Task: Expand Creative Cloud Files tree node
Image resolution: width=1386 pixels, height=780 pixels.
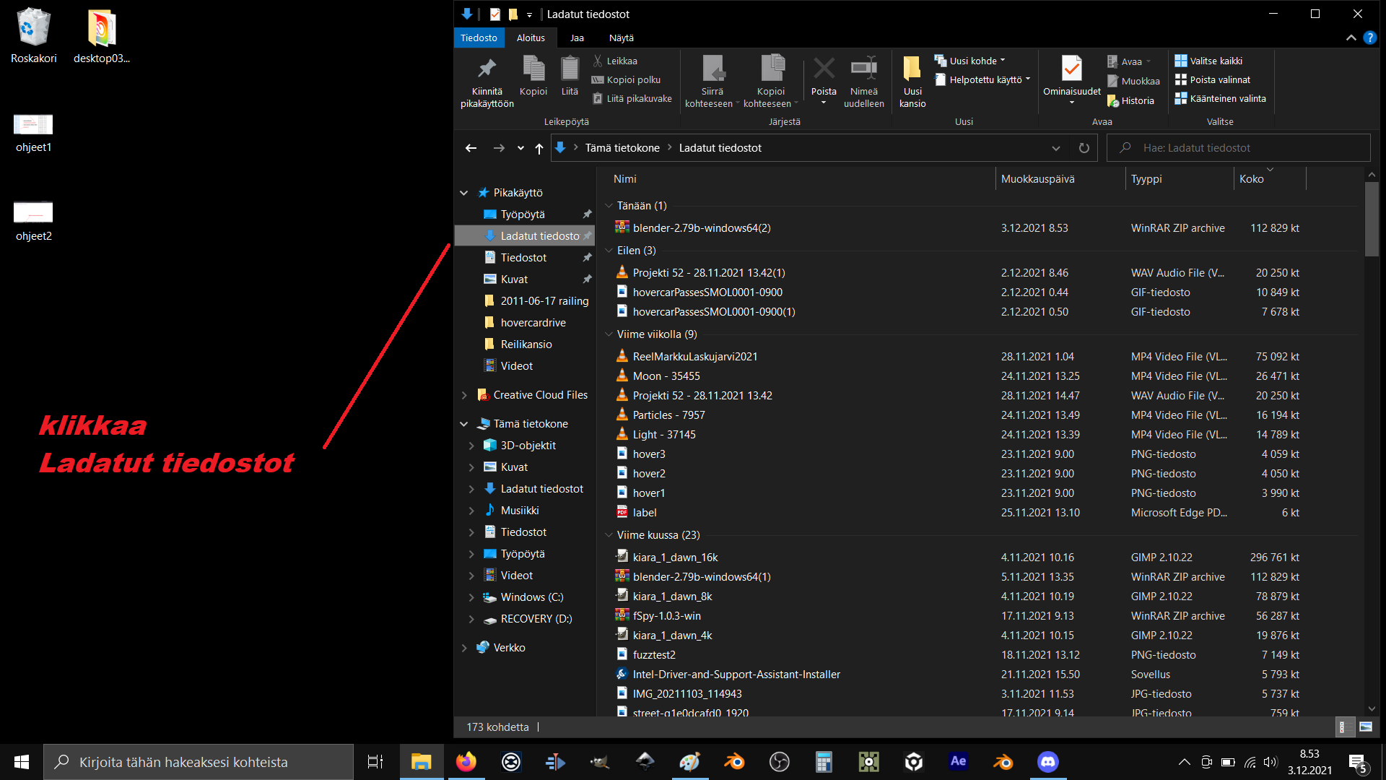Action: [464, 395]
